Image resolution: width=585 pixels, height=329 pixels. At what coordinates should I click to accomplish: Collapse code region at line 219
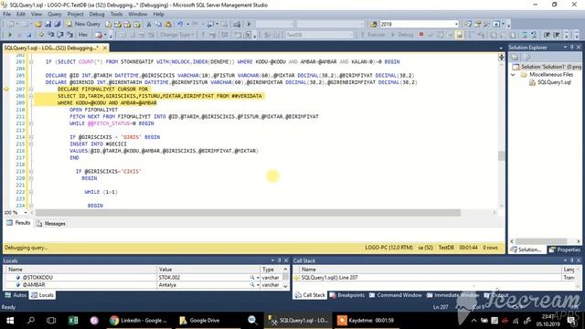coord(31,172)
